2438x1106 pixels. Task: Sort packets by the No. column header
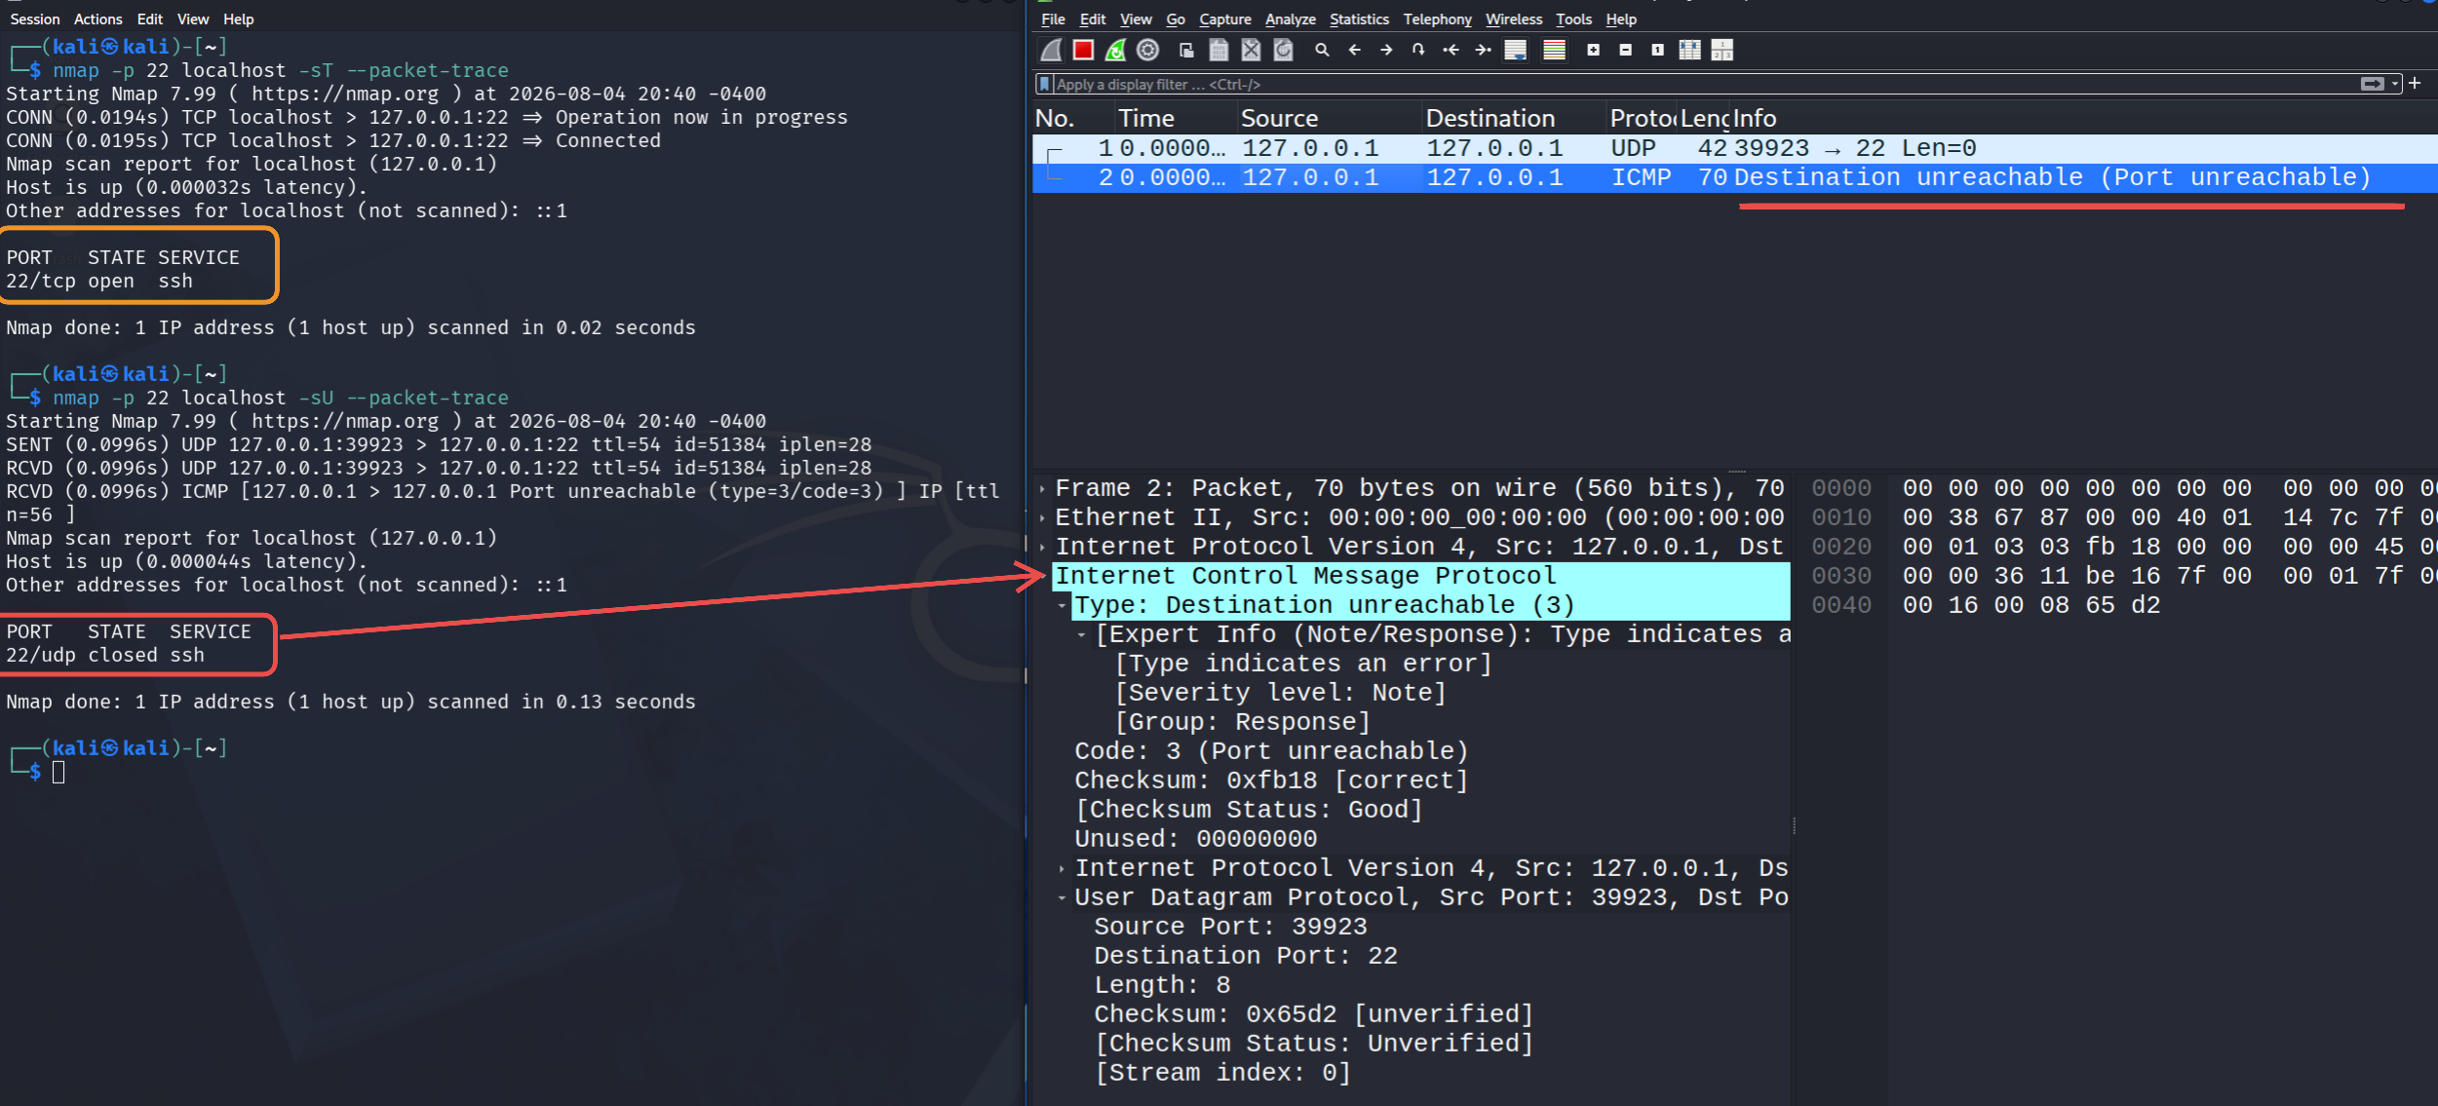[x=1073, y=118]
